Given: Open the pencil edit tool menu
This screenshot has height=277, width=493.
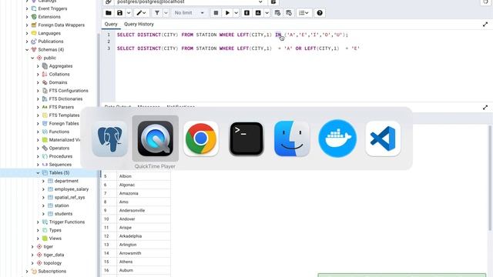Looking at the screenshot, I should (x=141, y=13).
